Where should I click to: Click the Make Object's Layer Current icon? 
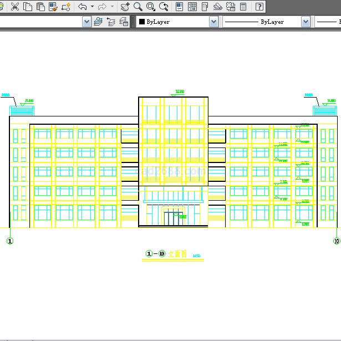coord(98,22)
